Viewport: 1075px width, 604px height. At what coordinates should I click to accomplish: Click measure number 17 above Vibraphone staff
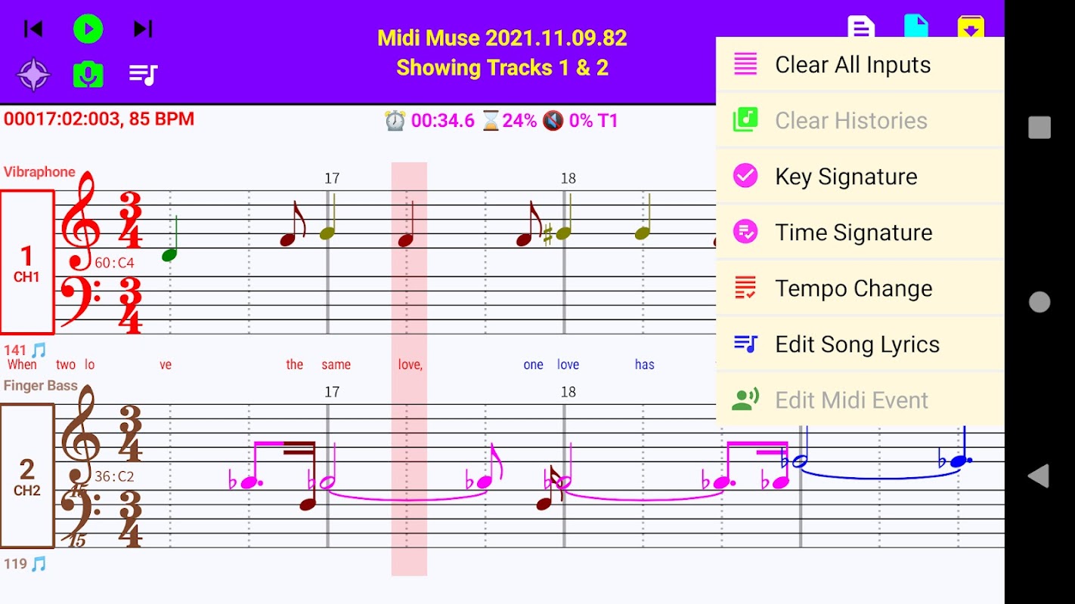(x=332, y=179)
